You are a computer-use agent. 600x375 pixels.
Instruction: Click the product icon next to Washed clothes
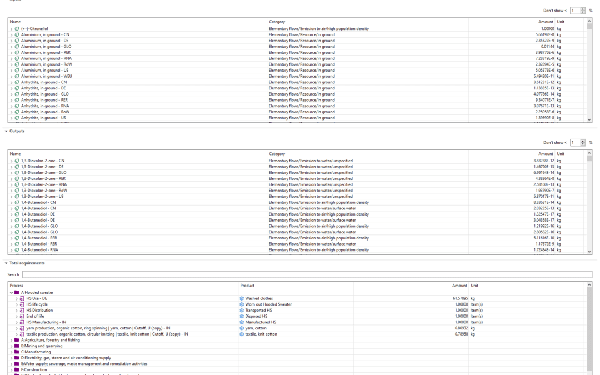(242, 298)
